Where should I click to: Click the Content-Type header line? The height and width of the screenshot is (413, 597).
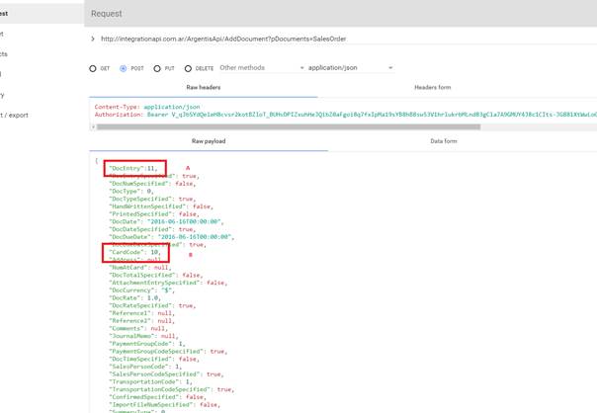147,107
